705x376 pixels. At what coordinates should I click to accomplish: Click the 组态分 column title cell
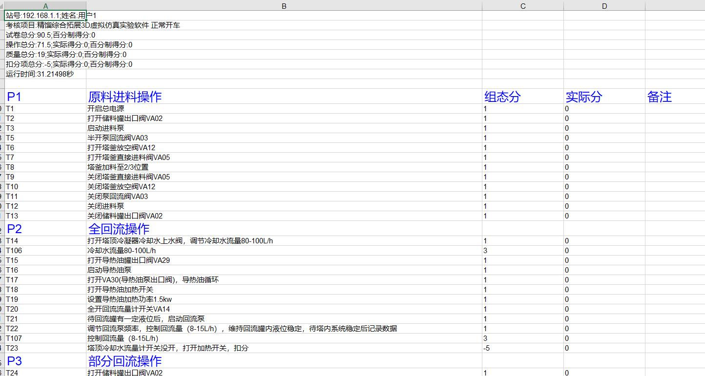(x=522, y=97)
